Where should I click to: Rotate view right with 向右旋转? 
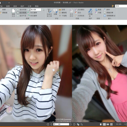click(x=32, y=16)
